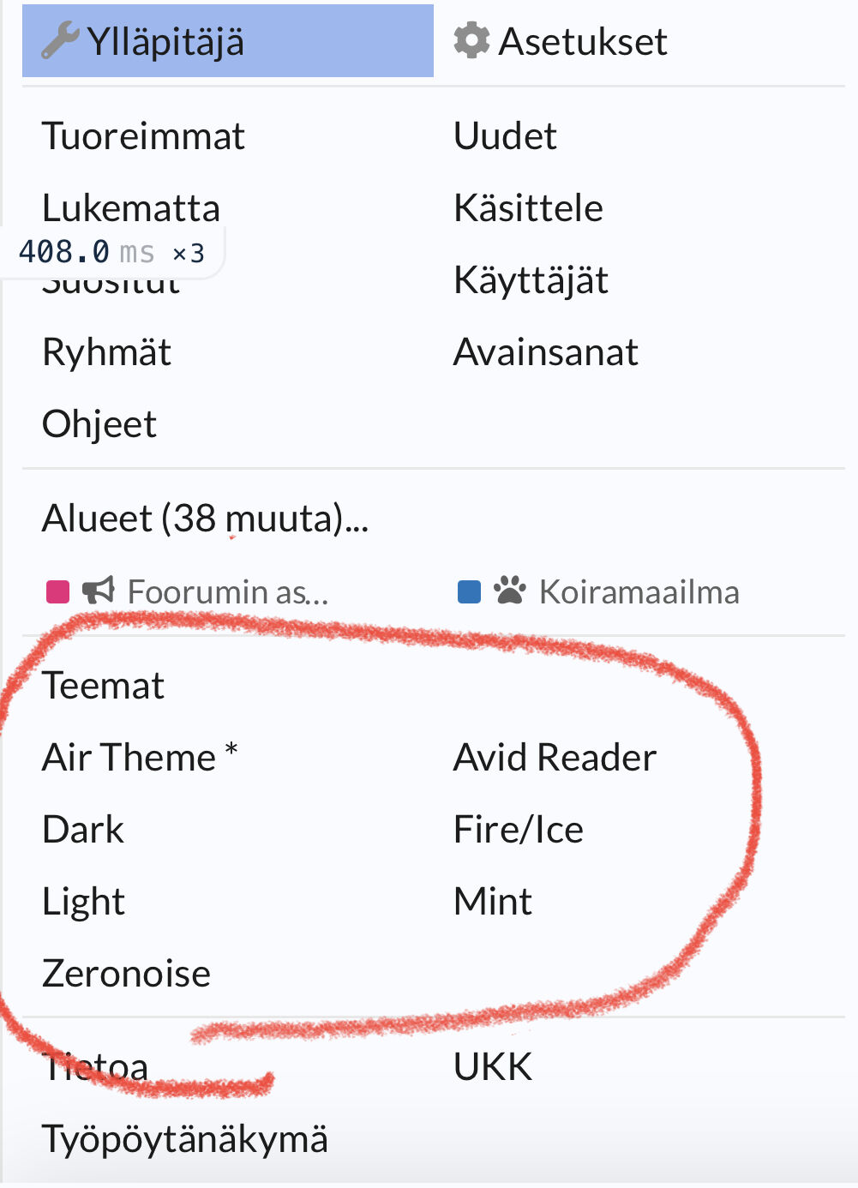
Task: Select the Fire/Ice theme
Action: pos(518,830)
